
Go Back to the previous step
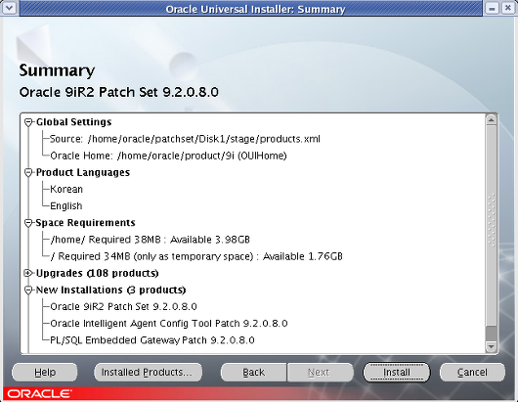point(254,373)
